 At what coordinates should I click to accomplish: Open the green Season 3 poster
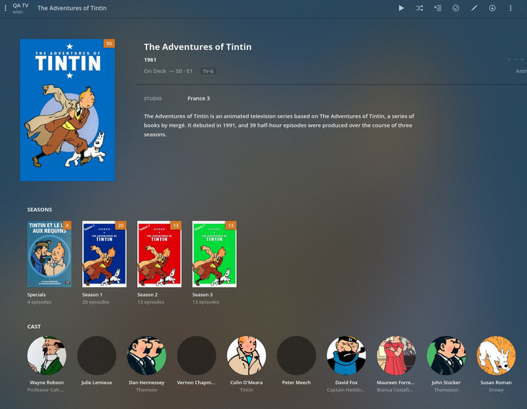(215, 253)
